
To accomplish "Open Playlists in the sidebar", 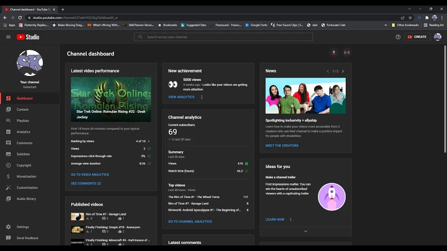I will pos(30,121).
